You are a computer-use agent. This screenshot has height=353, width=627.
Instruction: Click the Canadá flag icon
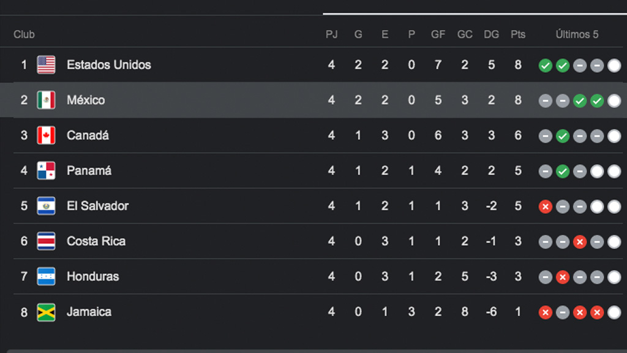(x=46, y=135)
